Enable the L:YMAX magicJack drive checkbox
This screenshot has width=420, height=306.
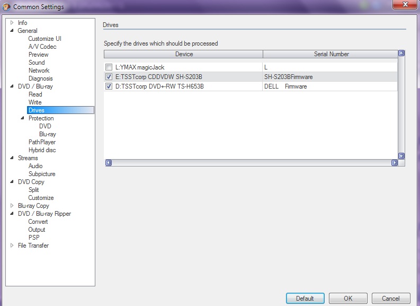(109, 67)
